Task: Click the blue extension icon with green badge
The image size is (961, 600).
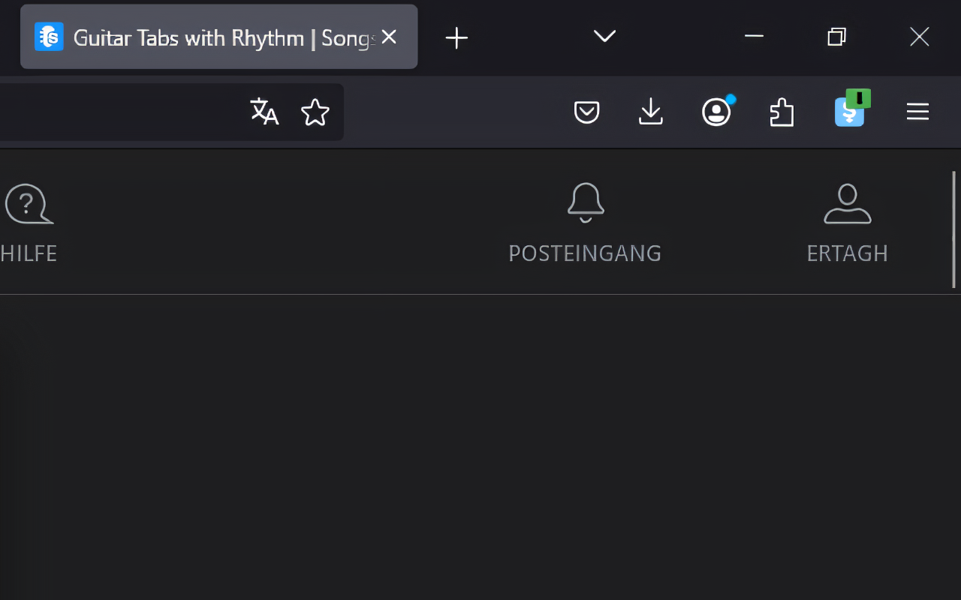Action: point(851,111)
